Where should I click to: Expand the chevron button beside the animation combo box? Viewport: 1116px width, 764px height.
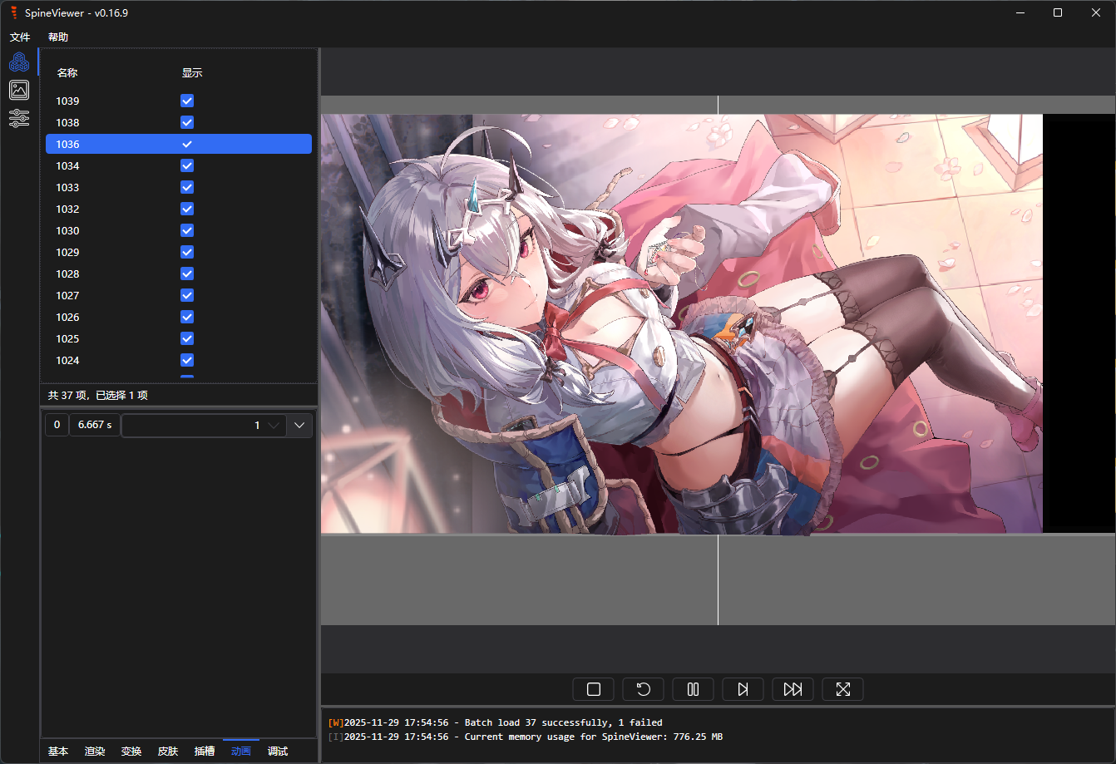coord(299,426)
